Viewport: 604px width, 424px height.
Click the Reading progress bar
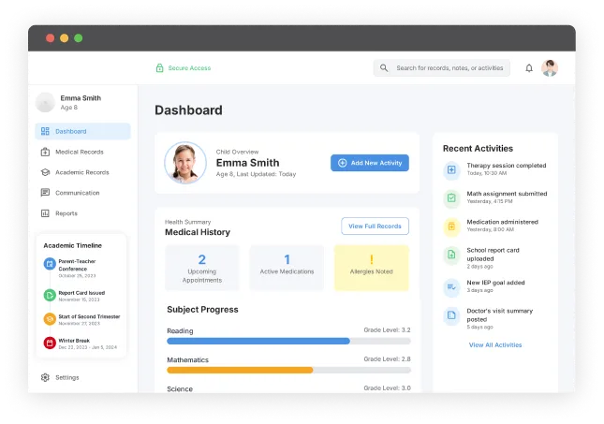[288, 341]
